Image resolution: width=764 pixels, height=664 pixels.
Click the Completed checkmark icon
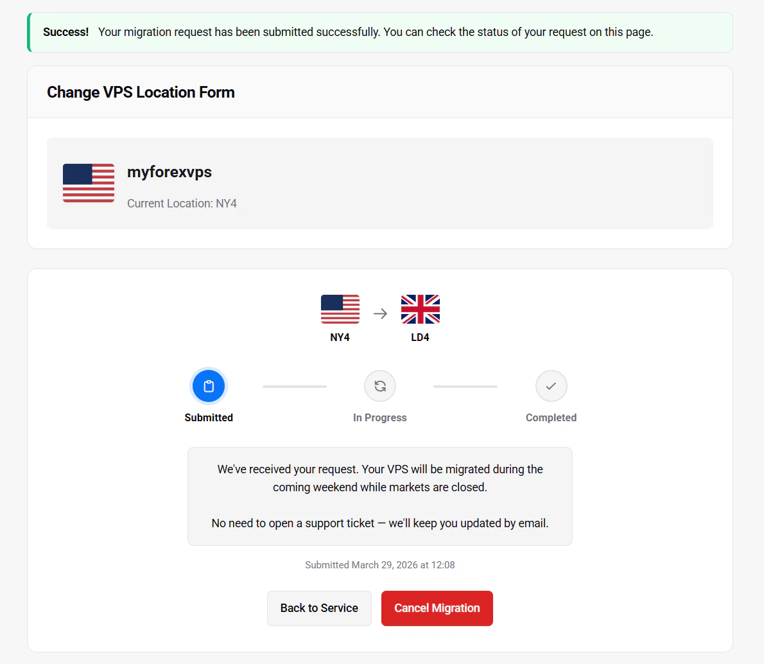(x=551, y=386)
